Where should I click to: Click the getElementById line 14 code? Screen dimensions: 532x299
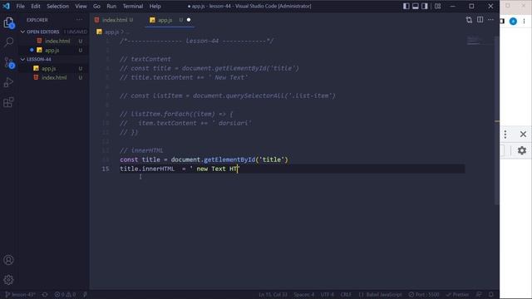204,159
